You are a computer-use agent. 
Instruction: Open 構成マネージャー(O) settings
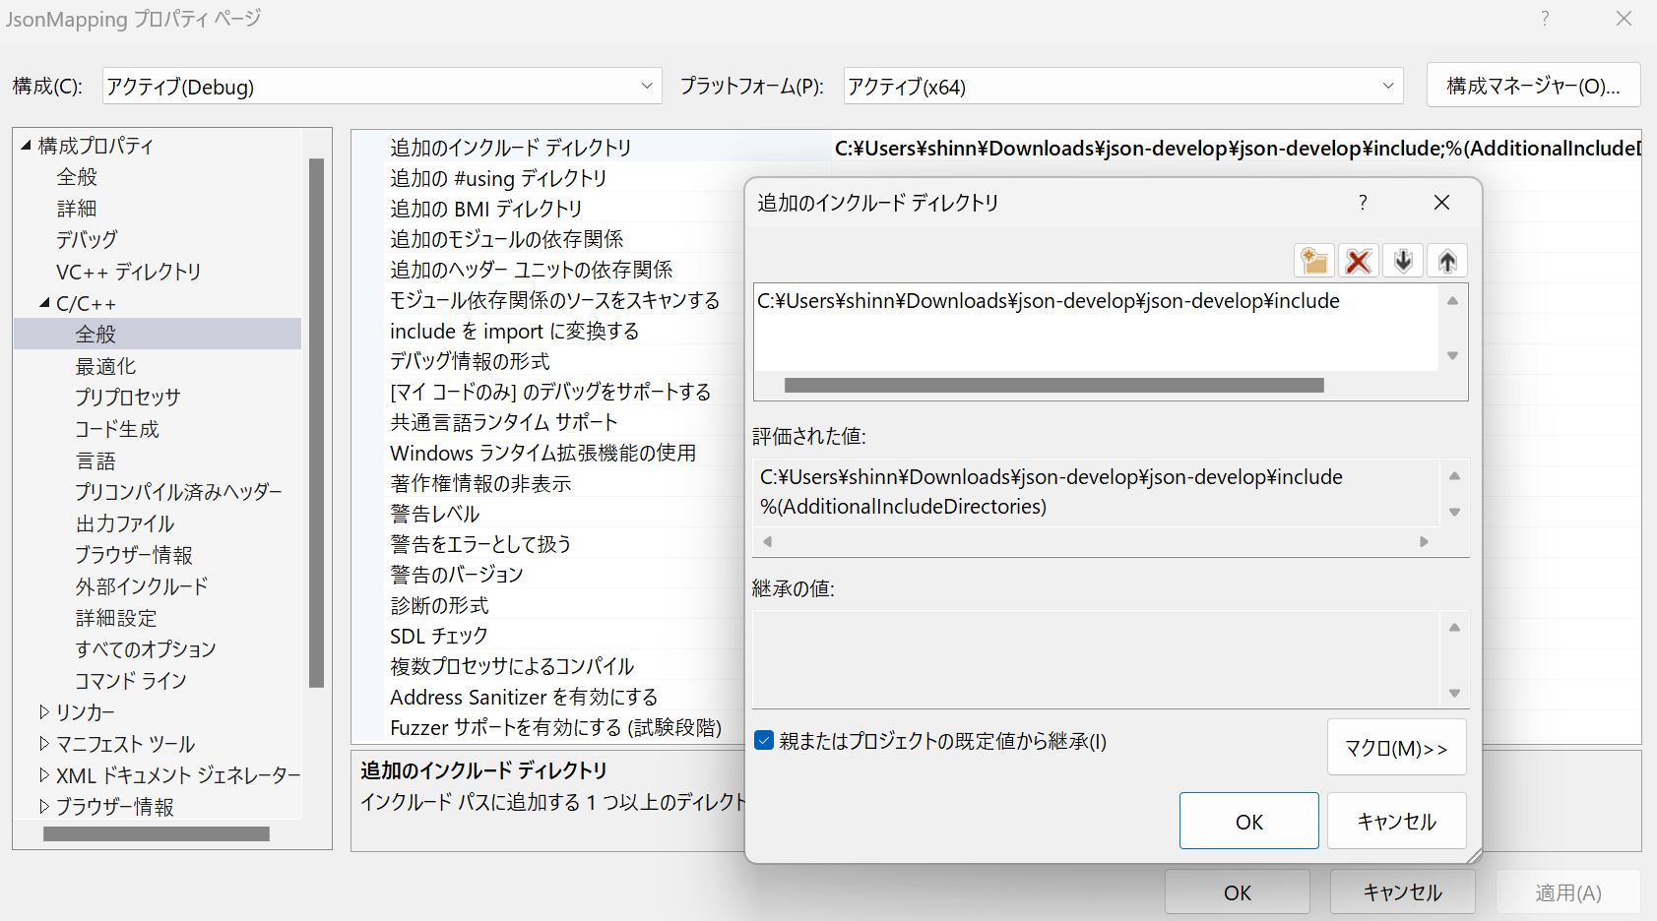1533,85
